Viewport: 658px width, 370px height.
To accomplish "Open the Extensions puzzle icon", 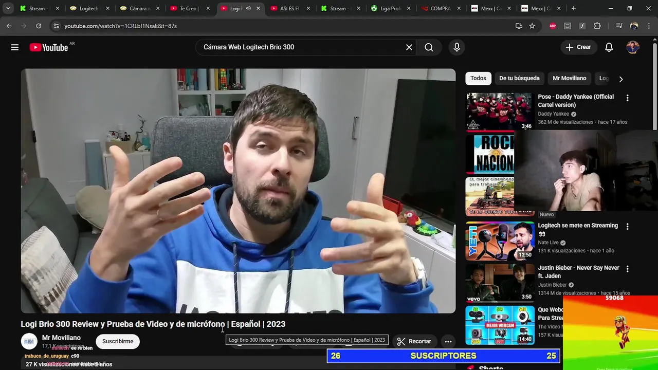I will click(x=597, y=26).
